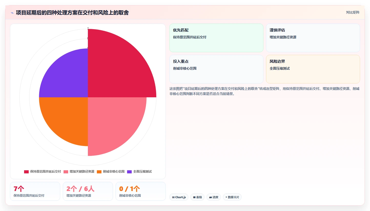Select the 0 / 1个 stat card
This screenshot has height=211, width=370.
tap(141, 191)
